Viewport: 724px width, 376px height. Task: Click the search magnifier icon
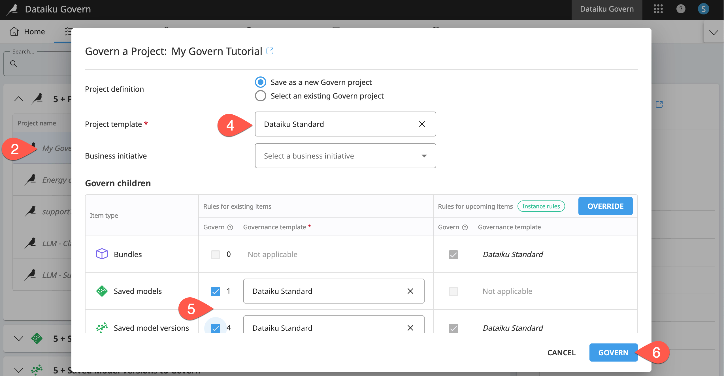(x=14, y=64)
